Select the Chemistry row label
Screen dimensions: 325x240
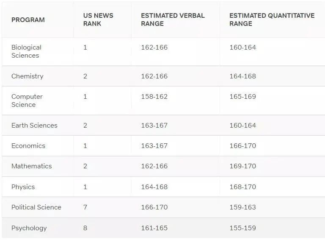[28, 76]
